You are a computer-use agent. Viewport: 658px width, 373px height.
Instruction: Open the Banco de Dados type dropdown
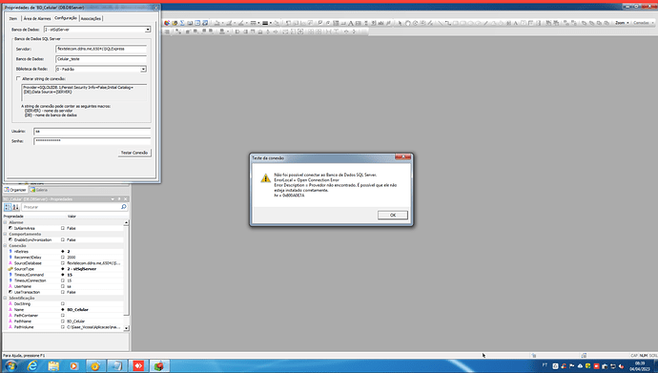[148, 30]
